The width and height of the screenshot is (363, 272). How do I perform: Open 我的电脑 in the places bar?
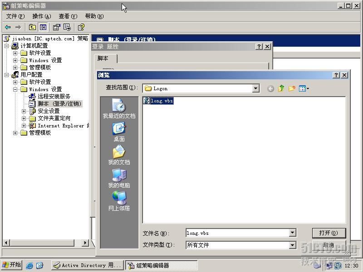119,178
